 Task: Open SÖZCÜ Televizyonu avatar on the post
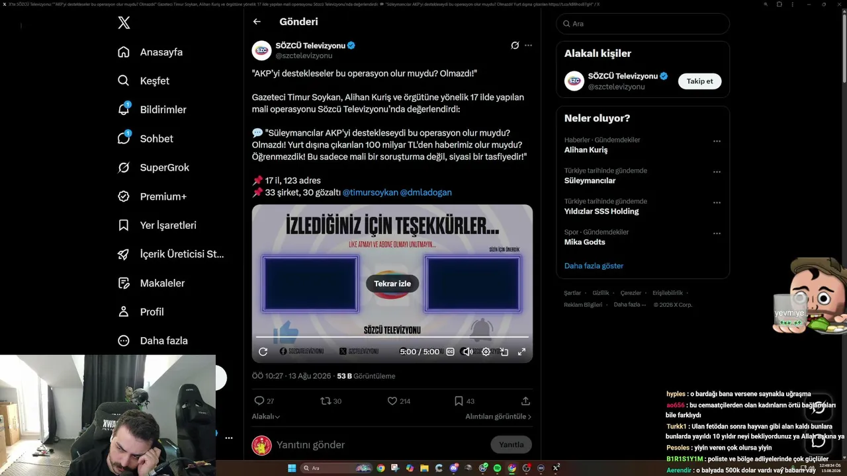click(261, 50)
